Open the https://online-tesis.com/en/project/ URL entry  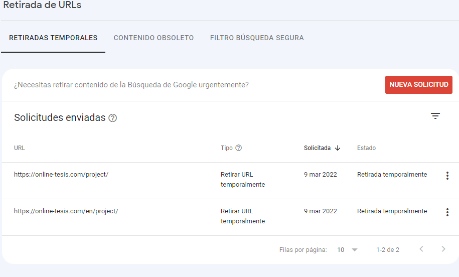[66, 211]
